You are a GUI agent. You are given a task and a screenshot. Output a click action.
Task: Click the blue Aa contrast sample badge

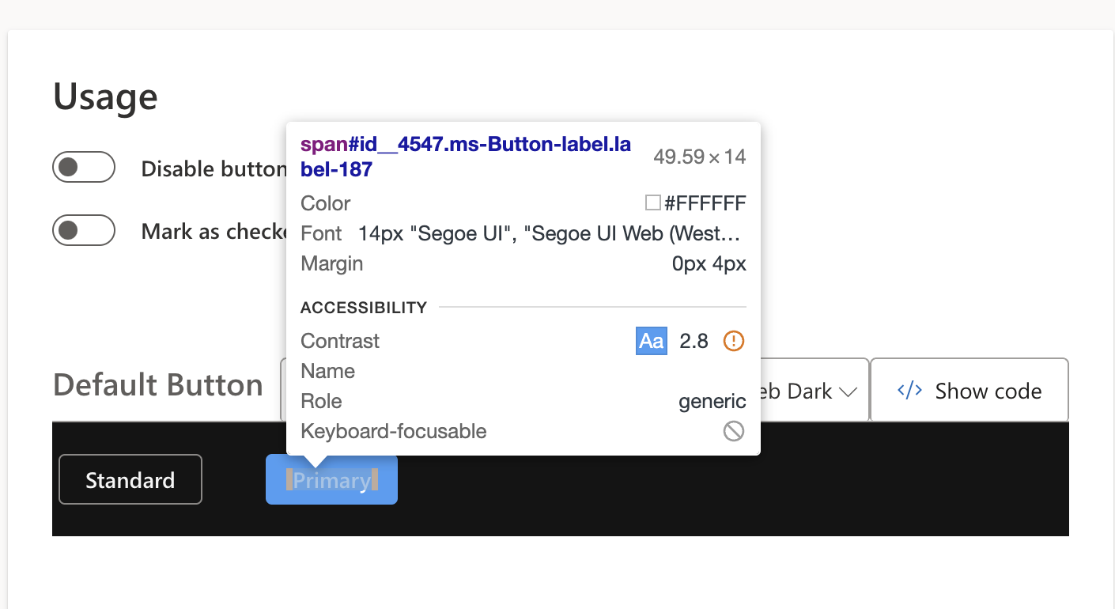coord(651,341)
